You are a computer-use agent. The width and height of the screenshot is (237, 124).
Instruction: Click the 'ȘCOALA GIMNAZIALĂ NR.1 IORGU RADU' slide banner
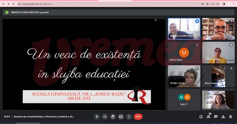(87, 97)
